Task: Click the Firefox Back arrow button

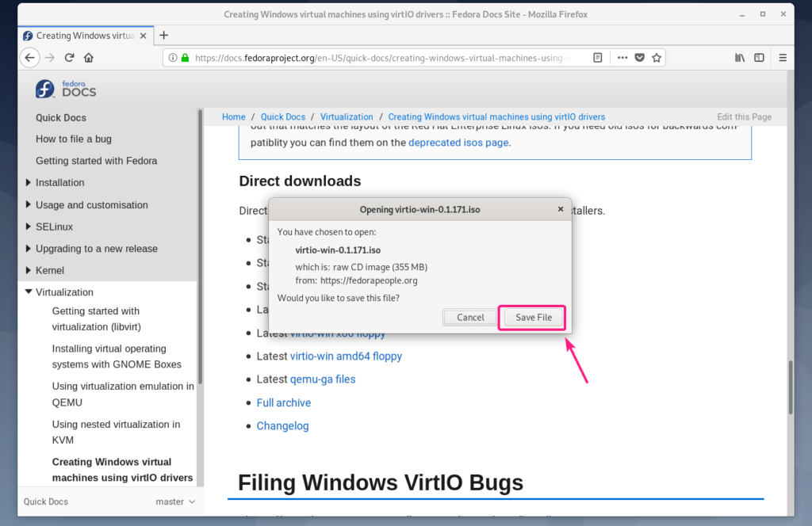Action: (29, 57)
